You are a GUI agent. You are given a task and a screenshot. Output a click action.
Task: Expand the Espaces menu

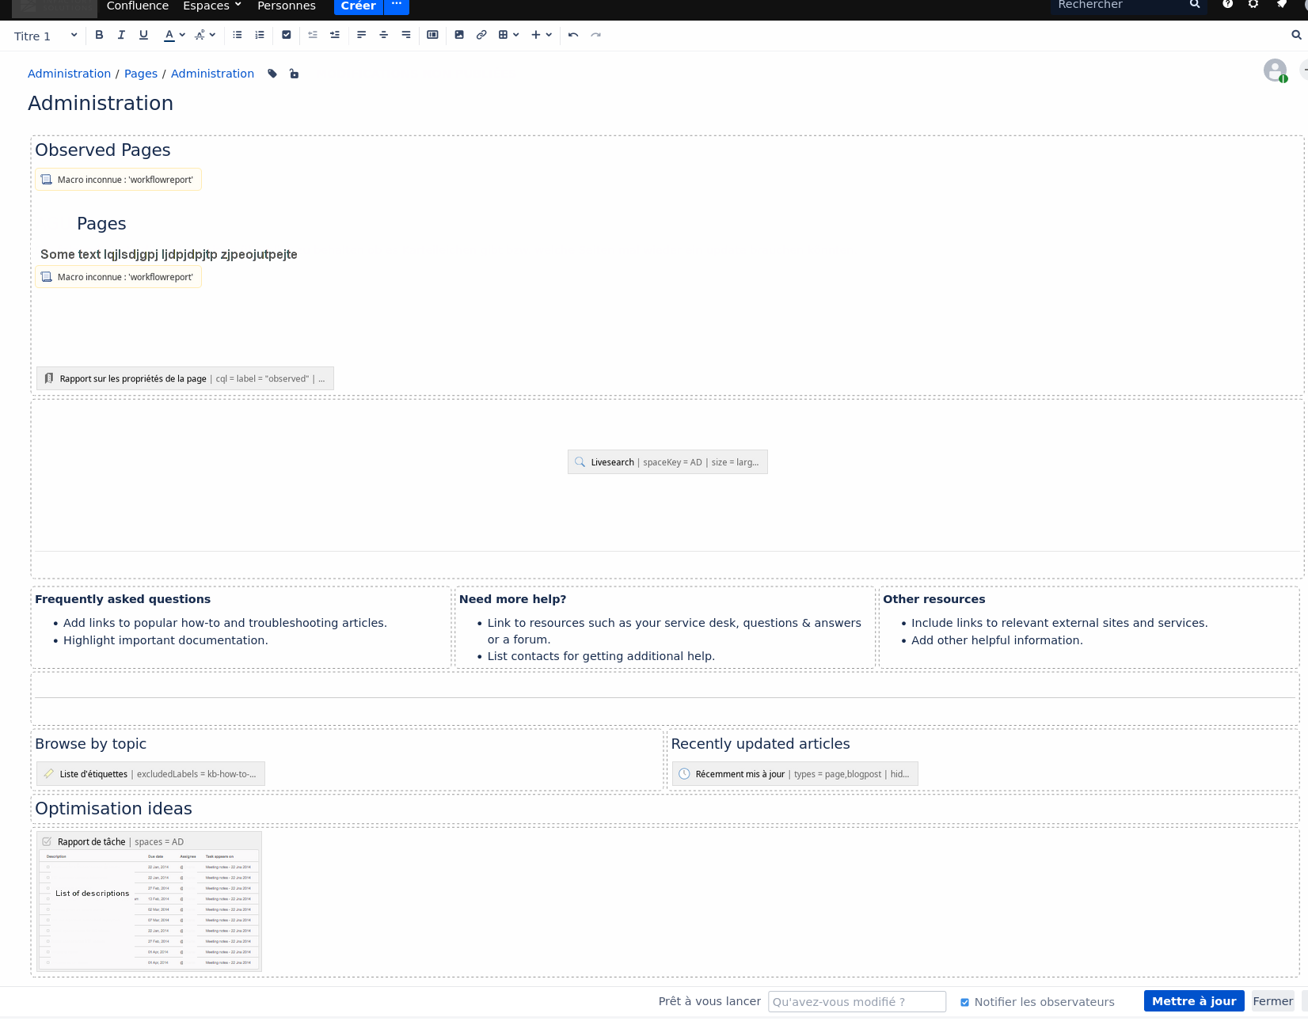point(211,6)
